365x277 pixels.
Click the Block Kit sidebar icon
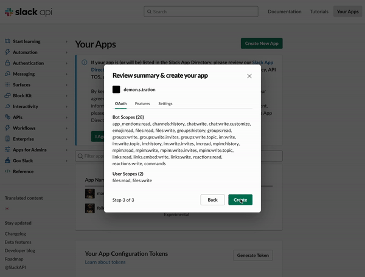pyautogui.click(x=7, y=96)
